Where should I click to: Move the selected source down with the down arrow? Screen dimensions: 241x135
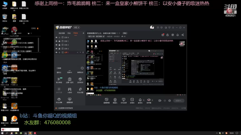(x=80, y=52)
